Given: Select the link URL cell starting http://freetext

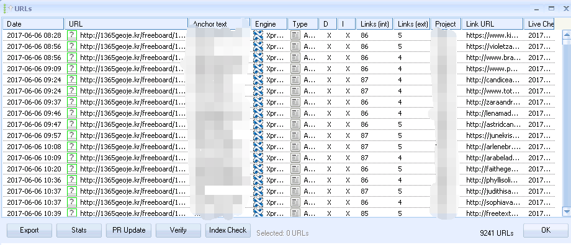Looking at the screenshot, I should tap(493, 213).
